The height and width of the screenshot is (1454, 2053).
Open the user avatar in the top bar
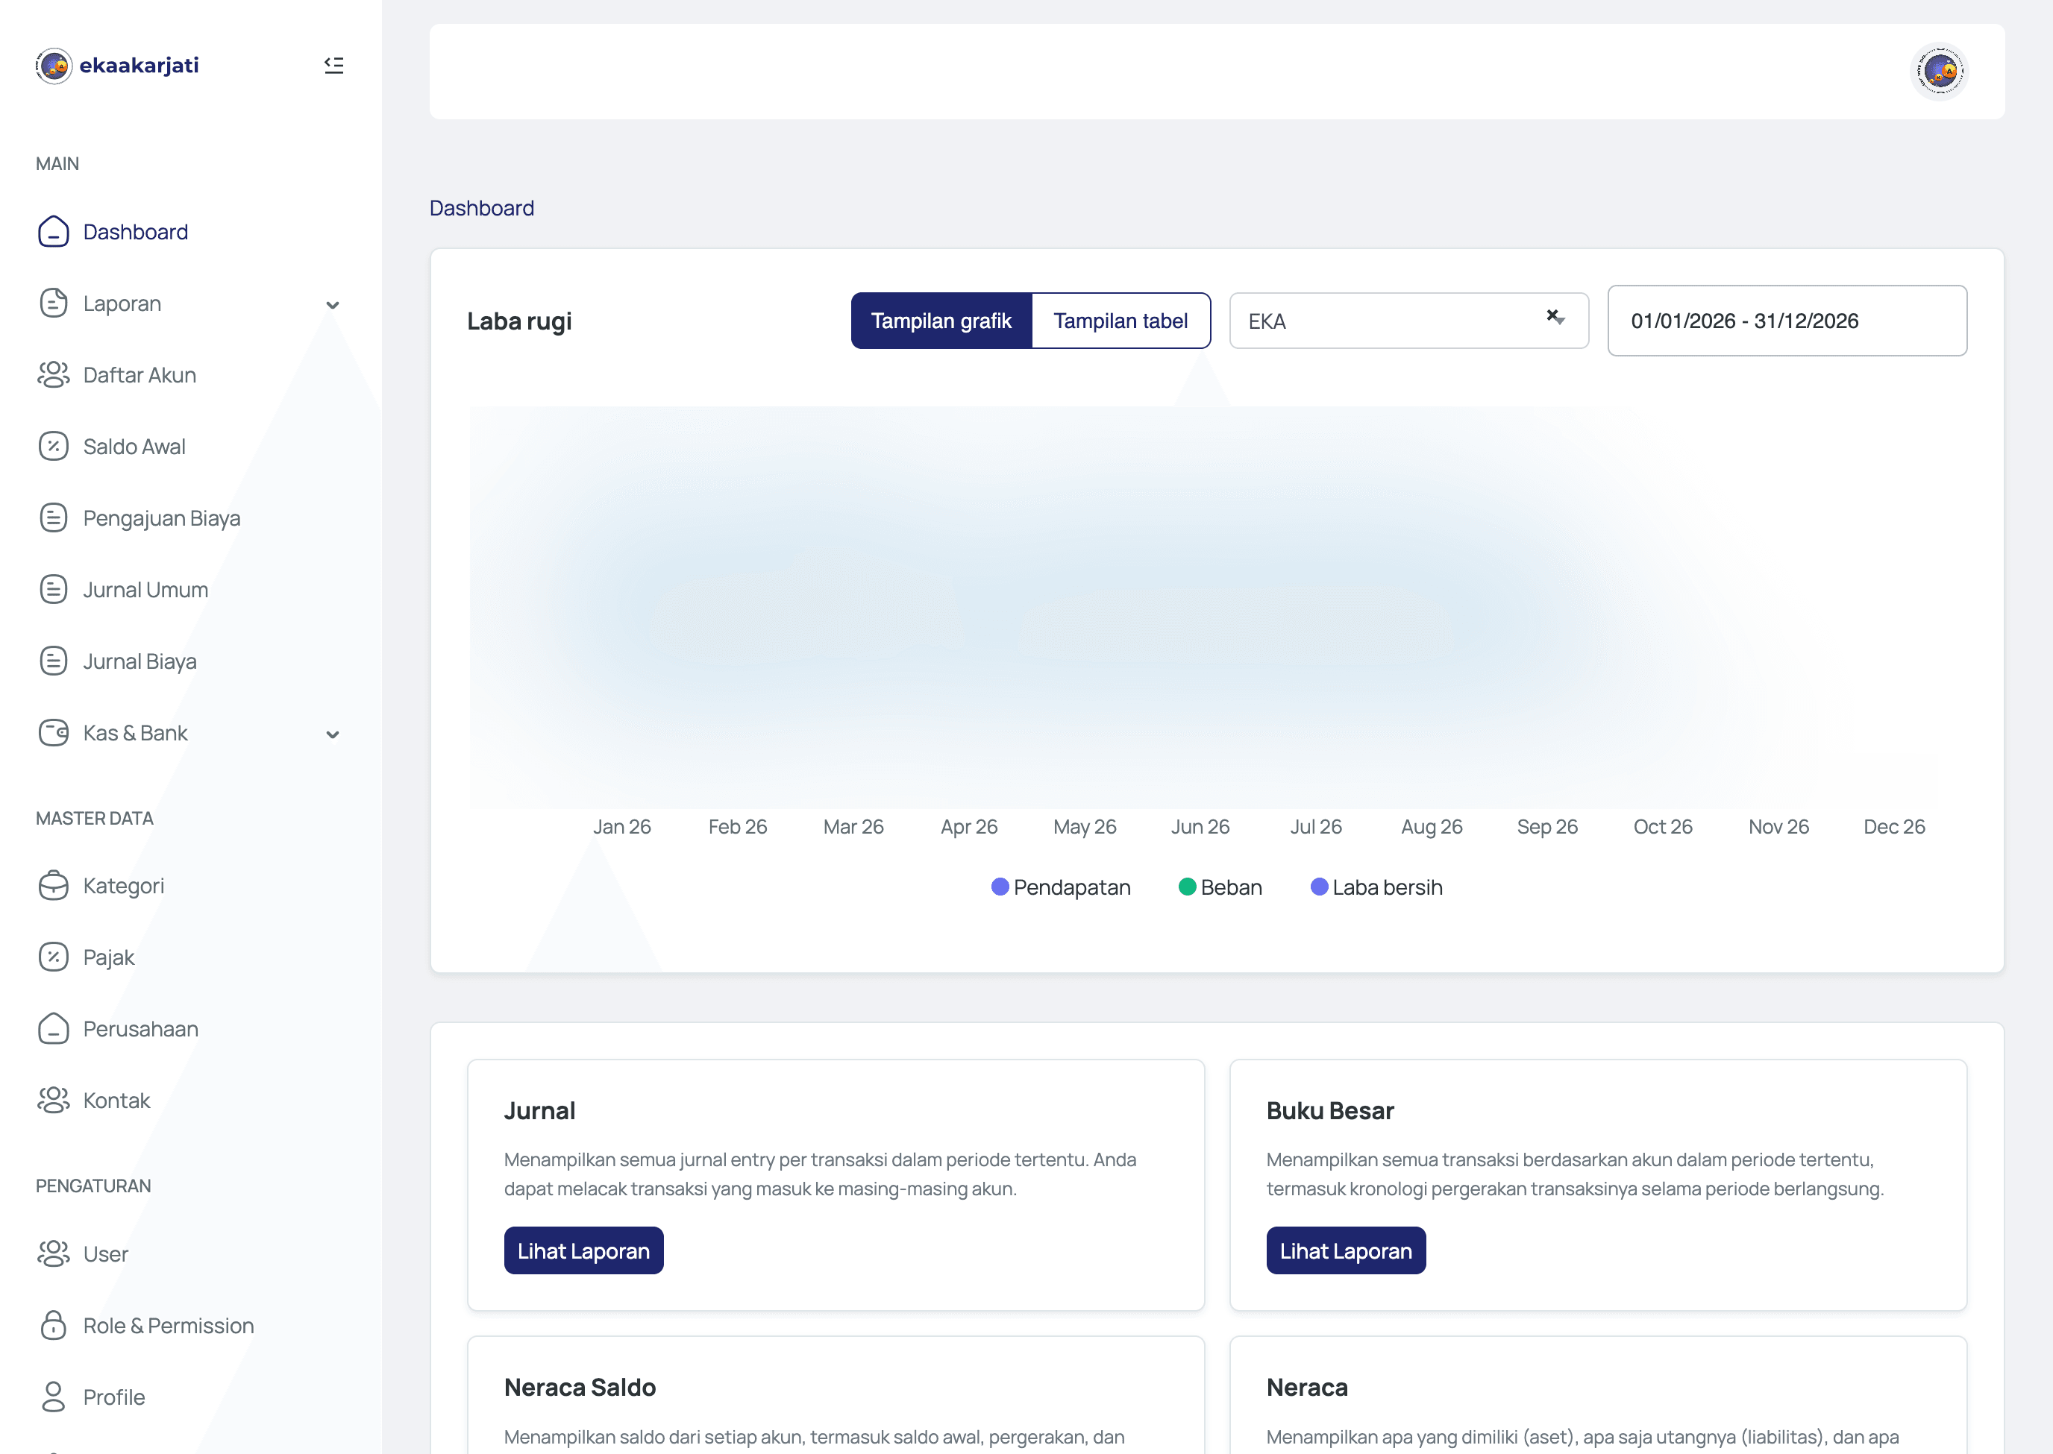click(x=1940, y=72)
